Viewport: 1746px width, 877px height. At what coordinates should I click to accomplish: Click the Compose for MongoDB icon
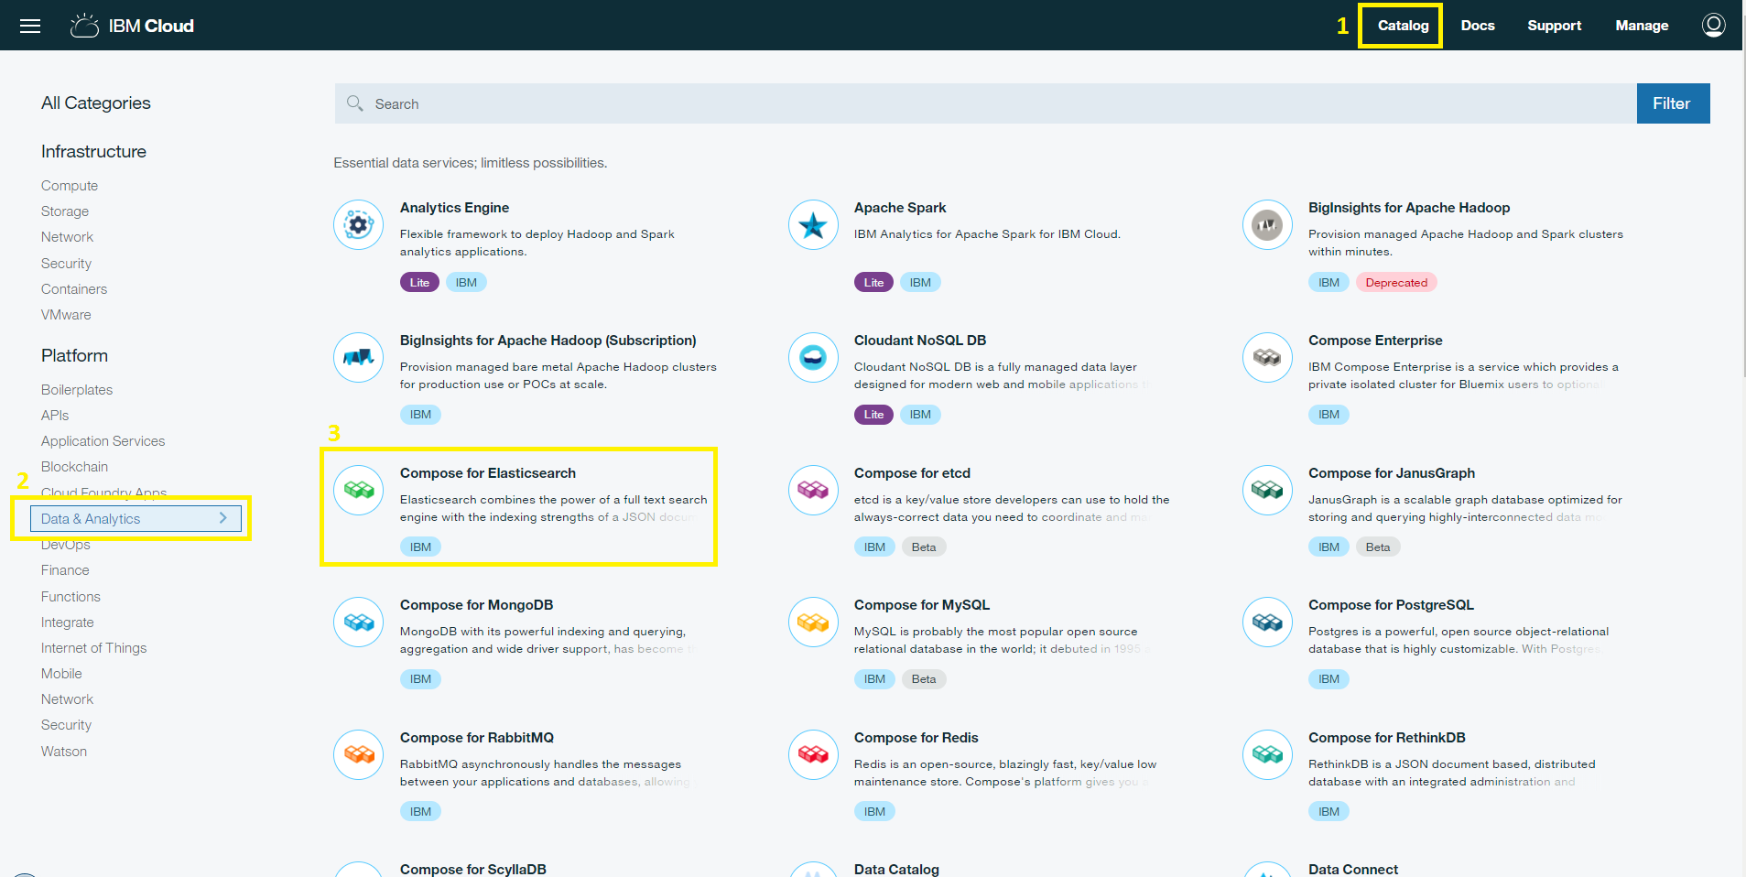(x=359, y=623)
